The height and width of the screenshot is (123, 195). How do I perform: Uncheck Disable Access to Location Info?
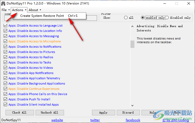click(x=5, y=31)
